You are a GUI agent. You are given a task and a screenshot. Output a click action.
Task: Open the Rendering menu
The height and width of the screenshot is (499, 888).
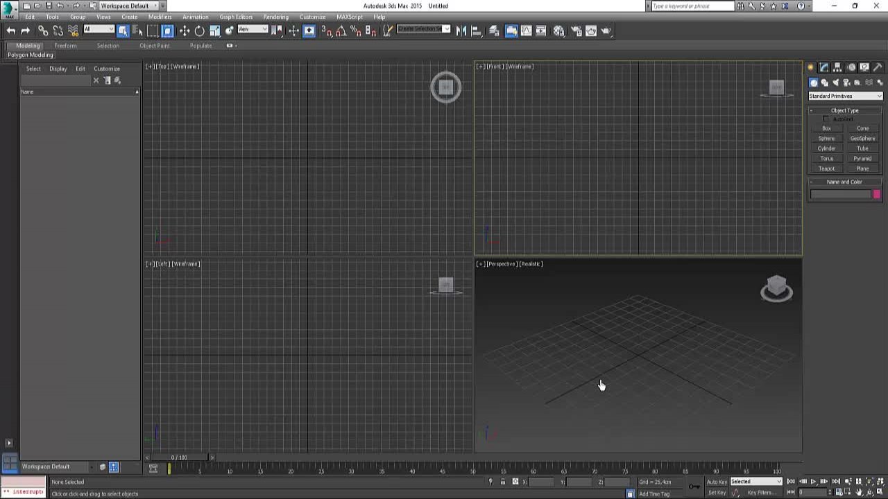(275, 17)
